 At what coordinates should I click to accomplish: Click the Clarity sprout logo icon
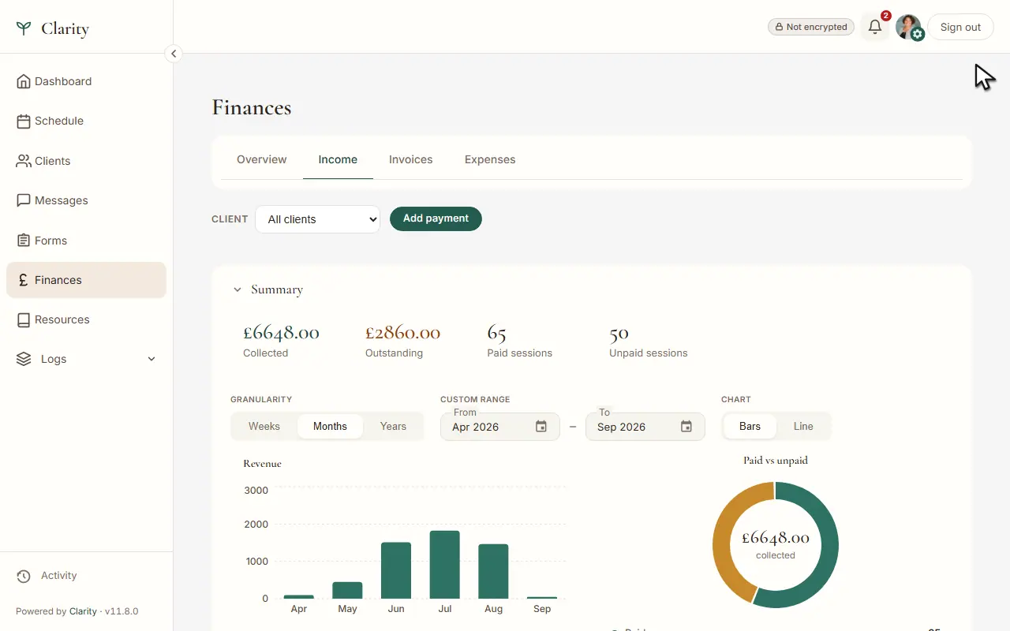pos(24,28)
